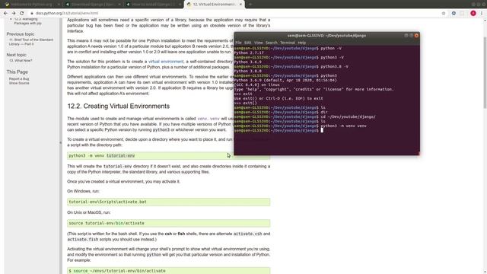Collapse the docs sidebar with the handle
The height and width of the screenshot is (274, 487).
[x=61, y=143]
